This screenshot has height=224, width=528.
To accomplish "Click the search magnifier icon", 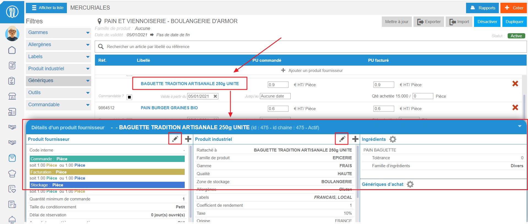I will [x=101, y=47].
